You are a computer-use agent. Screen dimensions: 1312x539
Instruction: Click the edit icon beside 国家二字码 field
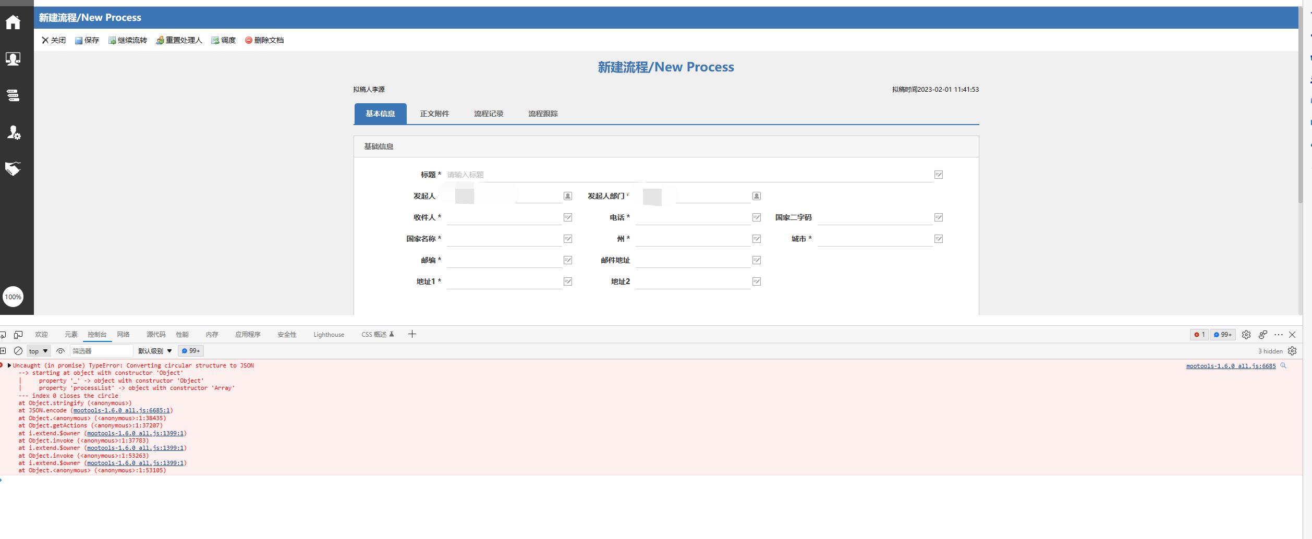(x=939, y=217)
